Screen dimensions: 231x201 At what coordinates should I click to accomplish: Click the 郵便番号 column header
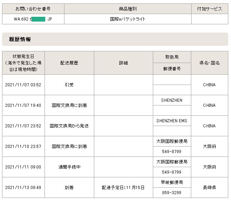172,68
